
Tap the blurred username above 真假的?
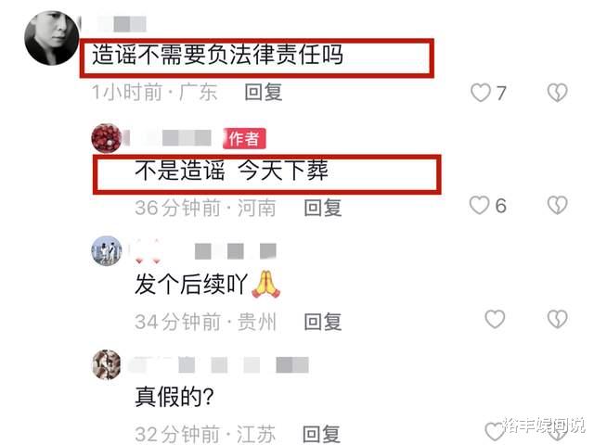click(x=219, y=365)
